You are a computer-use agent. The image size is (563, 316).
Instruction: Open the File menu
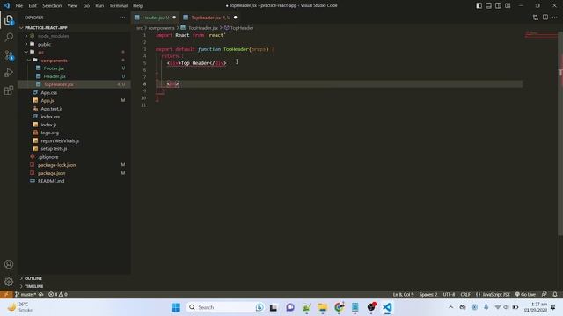pos(19,6)
